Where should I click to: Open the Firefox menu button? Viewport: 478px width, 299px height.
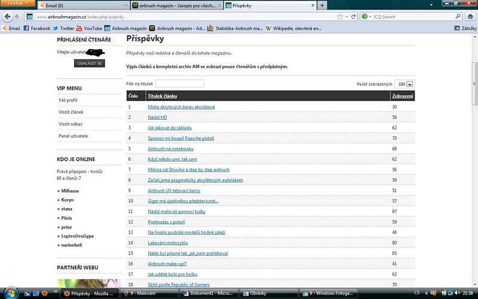coord(17,4)
